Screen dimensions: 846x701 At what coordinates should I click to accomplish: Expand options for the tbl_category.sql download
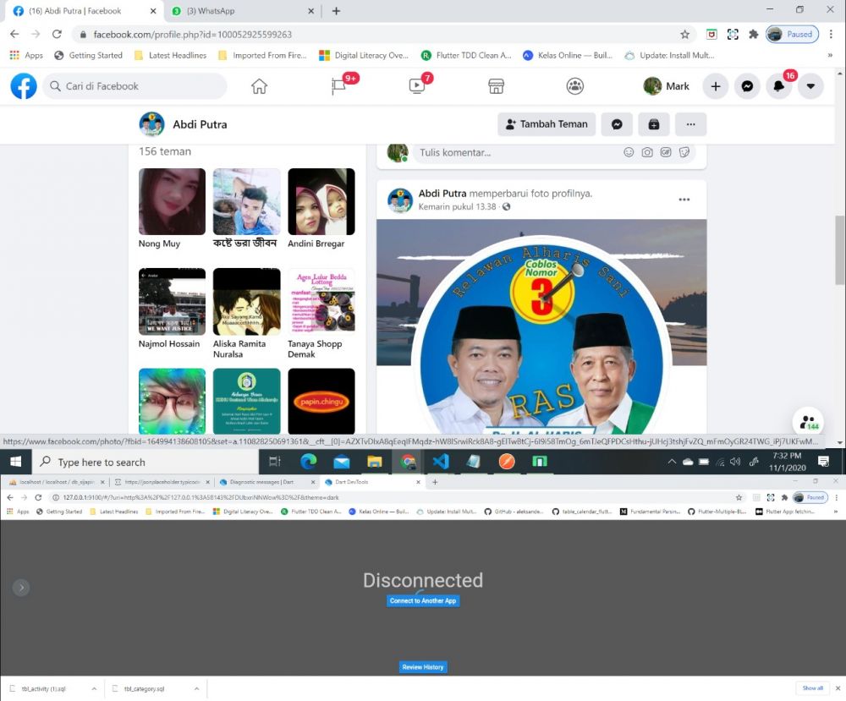(196, 688)
